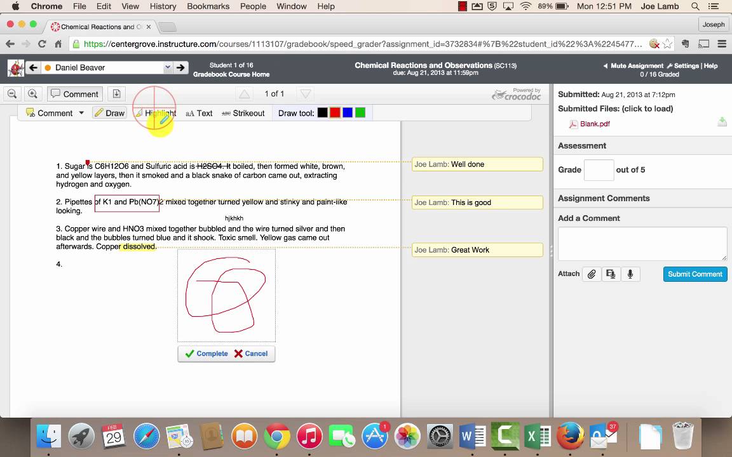Open SpeedGrader Settings link
Viewport: 732px width, 457px height.
point(686,66)
